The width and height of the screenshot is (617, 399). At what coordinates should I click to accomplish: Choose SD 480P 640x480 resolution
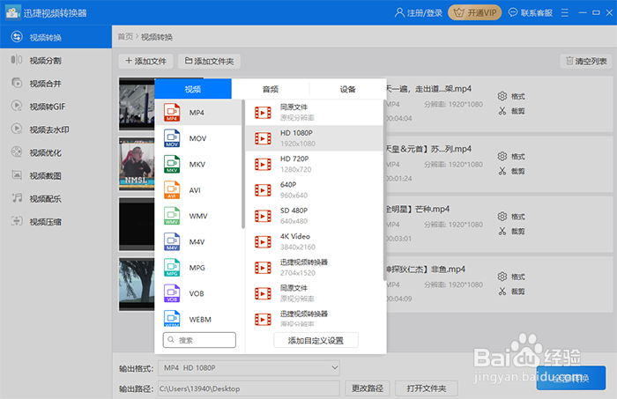(x=314, y=216)
